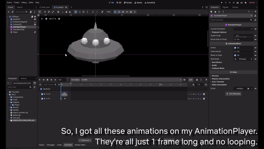This screenshot has width=264, height=149.
Task: Click the AssetLib workspace button
Action: [150, 2]
